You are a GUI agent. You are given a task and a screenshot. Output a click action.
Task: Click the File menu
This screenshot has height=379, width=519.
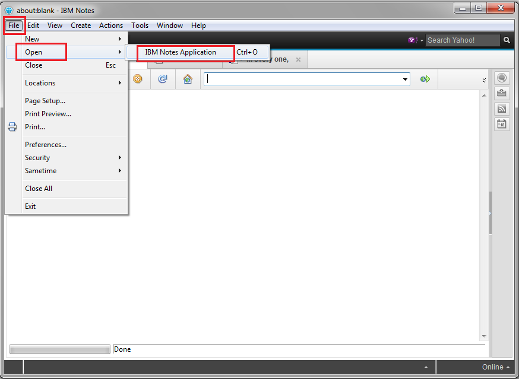(14, 26)
